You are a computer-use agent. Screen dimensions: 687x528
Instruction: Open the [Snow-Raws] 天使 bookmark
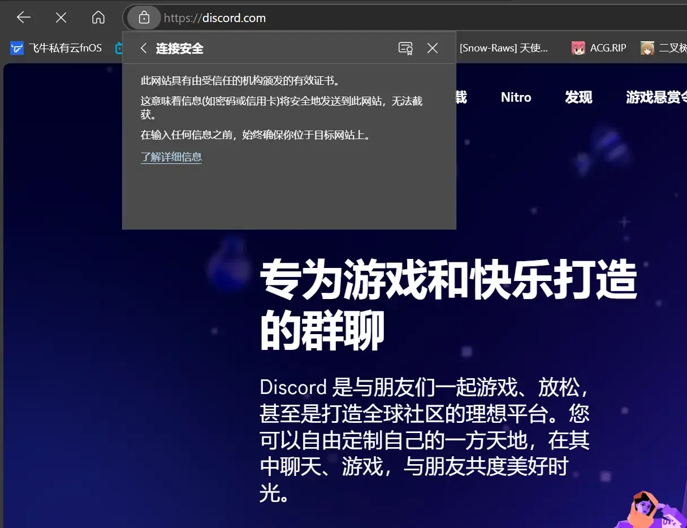coord(503,48)
